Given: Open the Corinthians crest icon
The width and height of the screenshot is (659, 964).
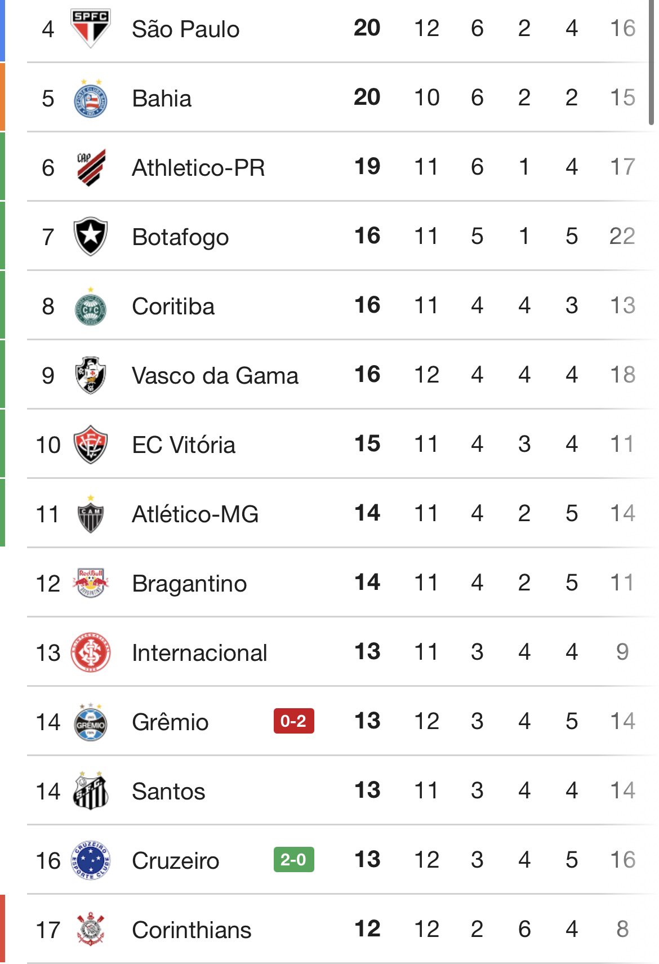Looking at the screenshot, I should click(x=90, y=929).
